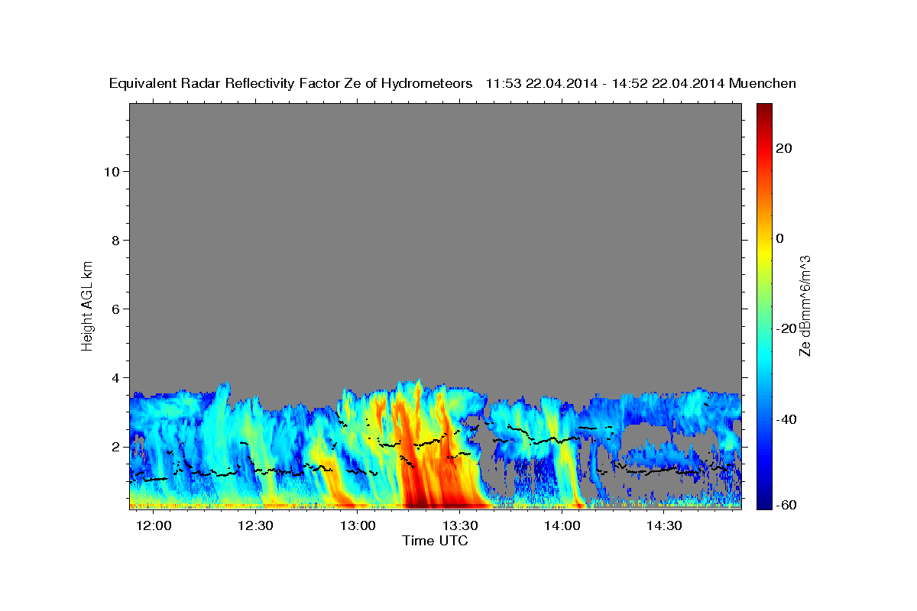Click the colorbar label '-40'
This screenshot has height=611, width=917.
(x=786, y=419)
